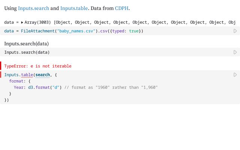This screenshot has height=150, width=240.
Task: Open the Inputs.table documentation link
Action: [74, 8]
